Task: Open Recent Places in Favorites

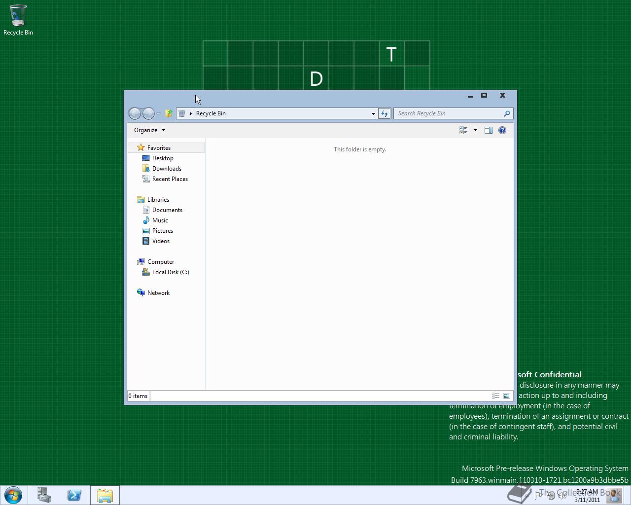Action: 170,179
